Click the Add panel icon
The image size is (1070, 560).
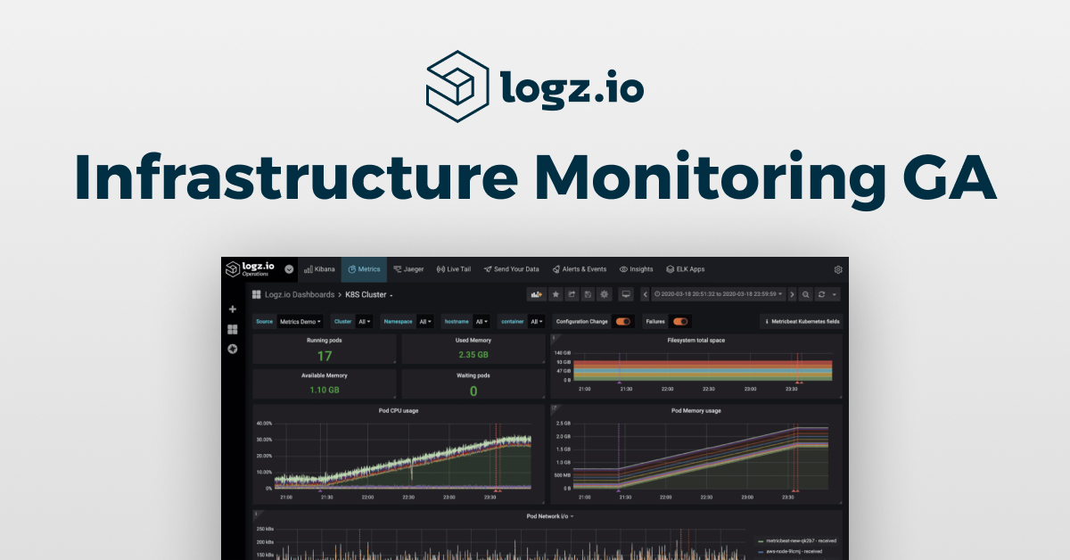[x=537, y=294]
